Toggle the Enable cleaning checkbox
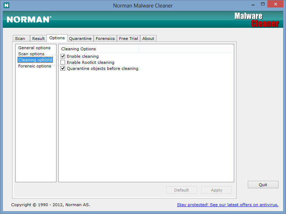Screen dimensions: 286x214 (x=63, y=56)
